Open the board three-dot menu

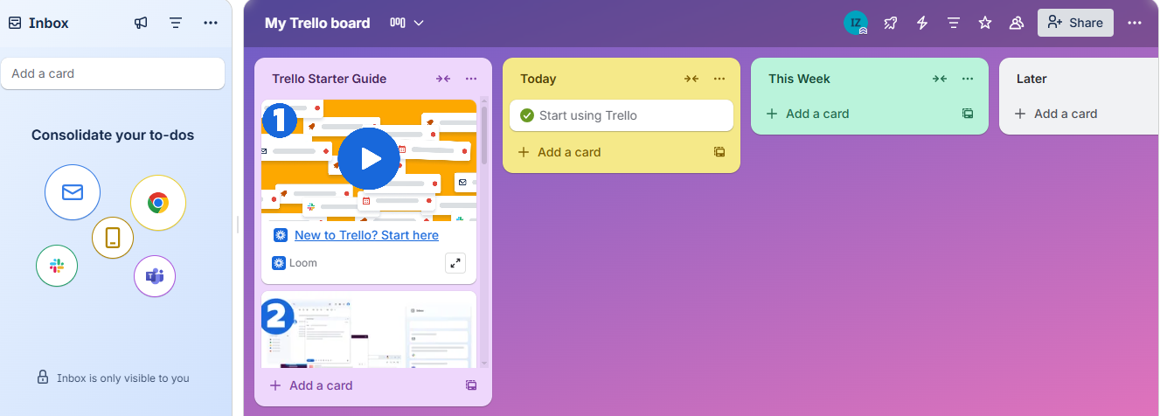tap(1135, 23)
